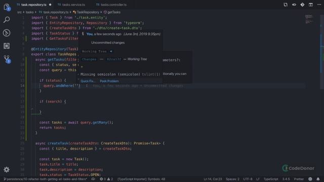The width and height of the screenshot is (324, 182).
Task: Click the src breadcrumb segment
Action: click(x=19, y=12)
